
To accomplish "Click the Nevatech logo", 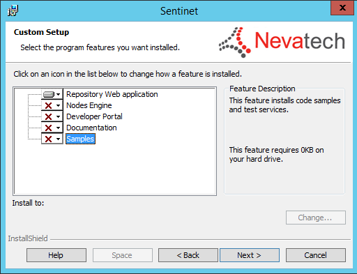I will [x=282, y=42].
